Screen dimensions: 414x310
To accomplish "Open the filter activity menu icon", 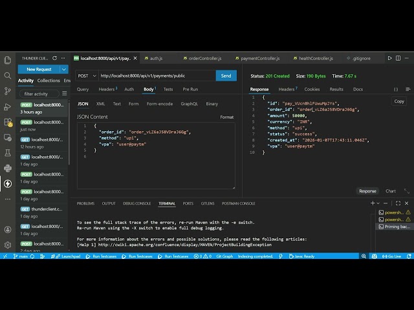I will [x=64, y=94].
